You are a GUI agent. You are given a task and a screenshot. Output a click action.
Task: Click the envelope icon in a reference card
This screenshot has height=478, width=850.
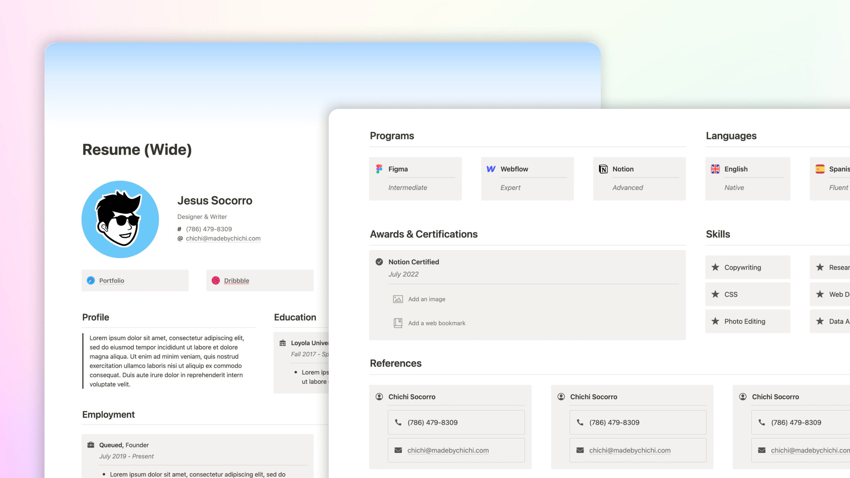[x=398, y=450]
